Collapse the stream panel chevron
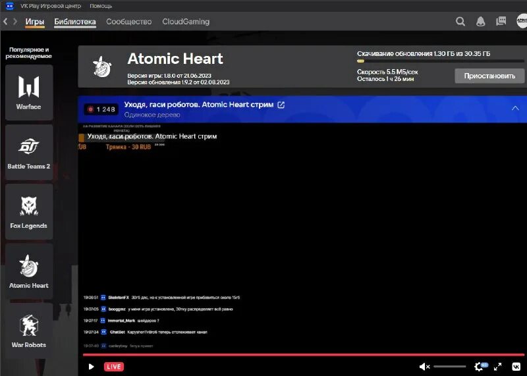 click(515, 108)
